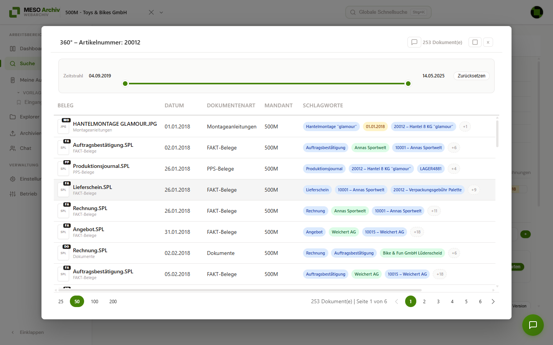553x345 pixels.
Task: Grab the left Zeitstrahl handle at 04.09.2019
Action: (125, 84)
